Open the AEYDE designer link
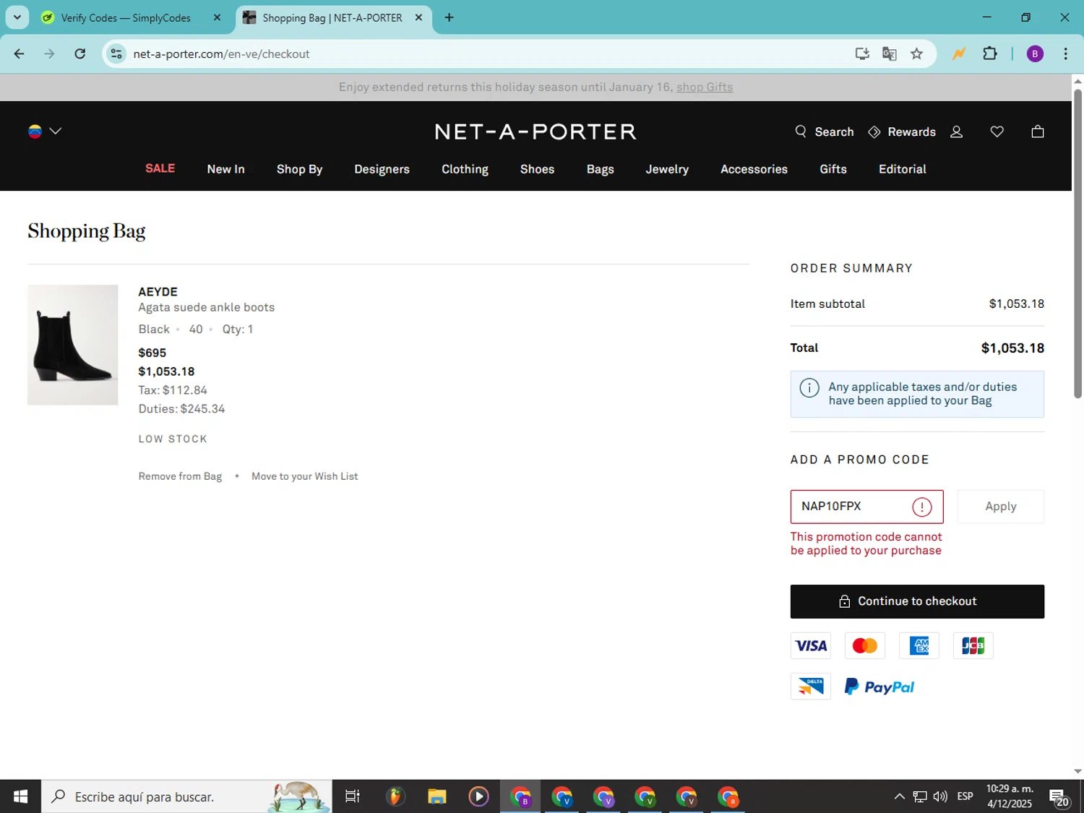 point(158,292)
